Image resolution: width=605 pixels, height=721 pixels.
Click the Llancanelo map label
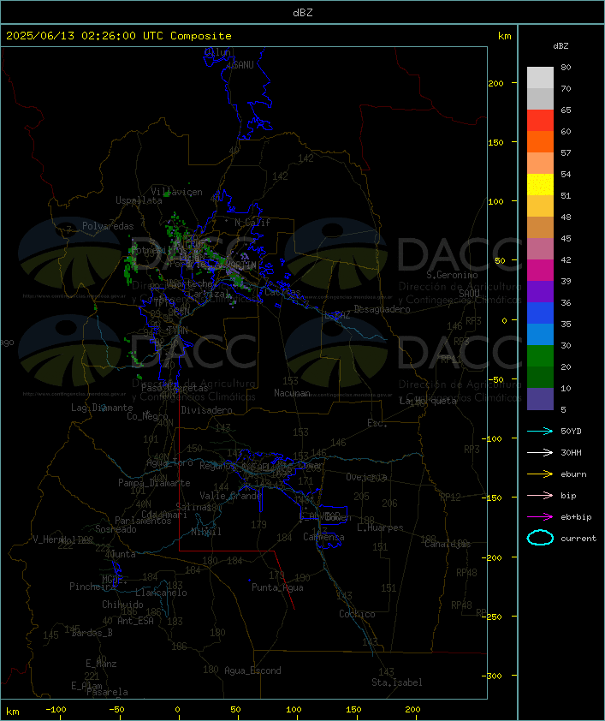click(161, 593)
